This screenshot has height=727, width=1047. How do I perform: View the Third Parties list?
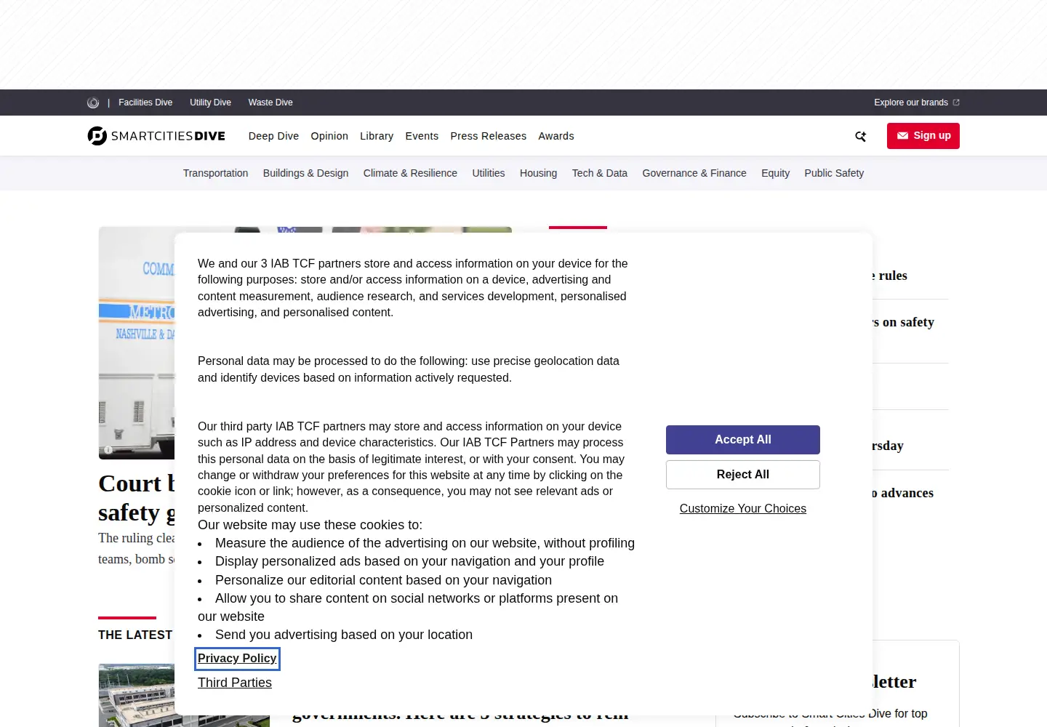coord(235,683)
